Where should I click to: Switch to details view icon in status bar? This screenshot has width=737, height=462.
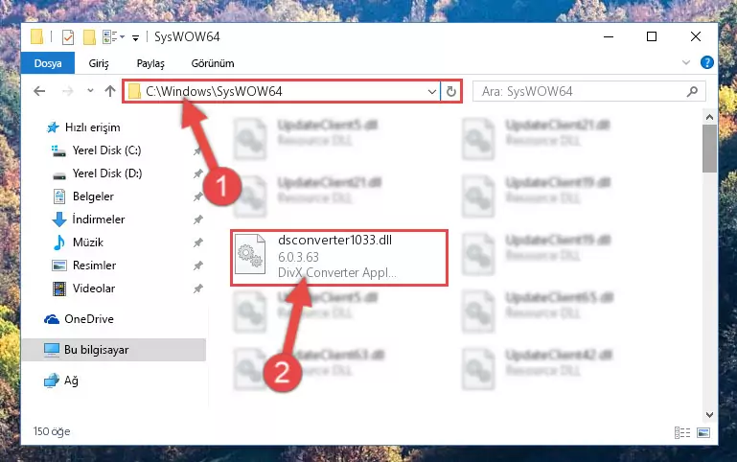coord(682,432)
